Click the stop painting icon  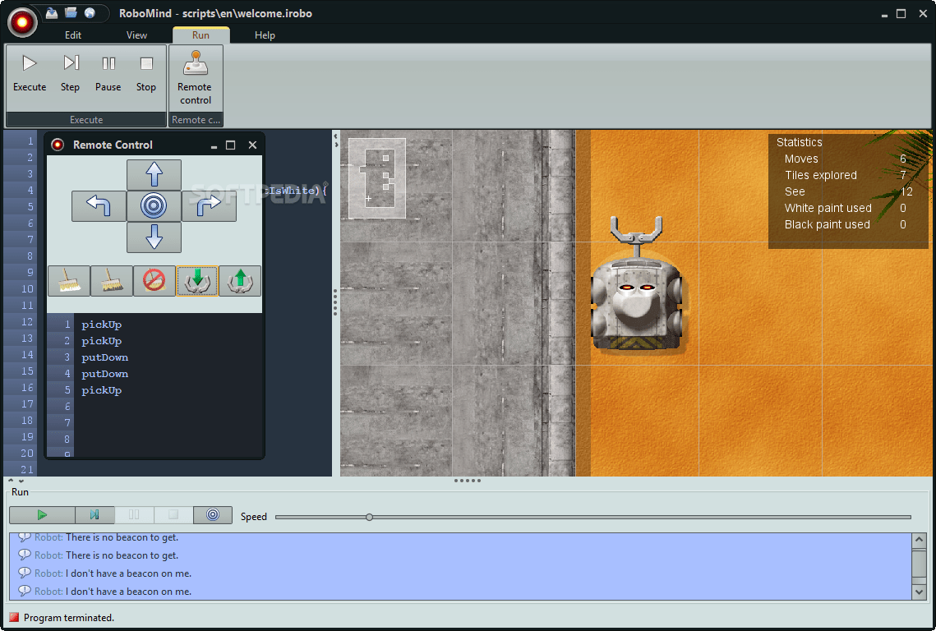tap(154, 281)
